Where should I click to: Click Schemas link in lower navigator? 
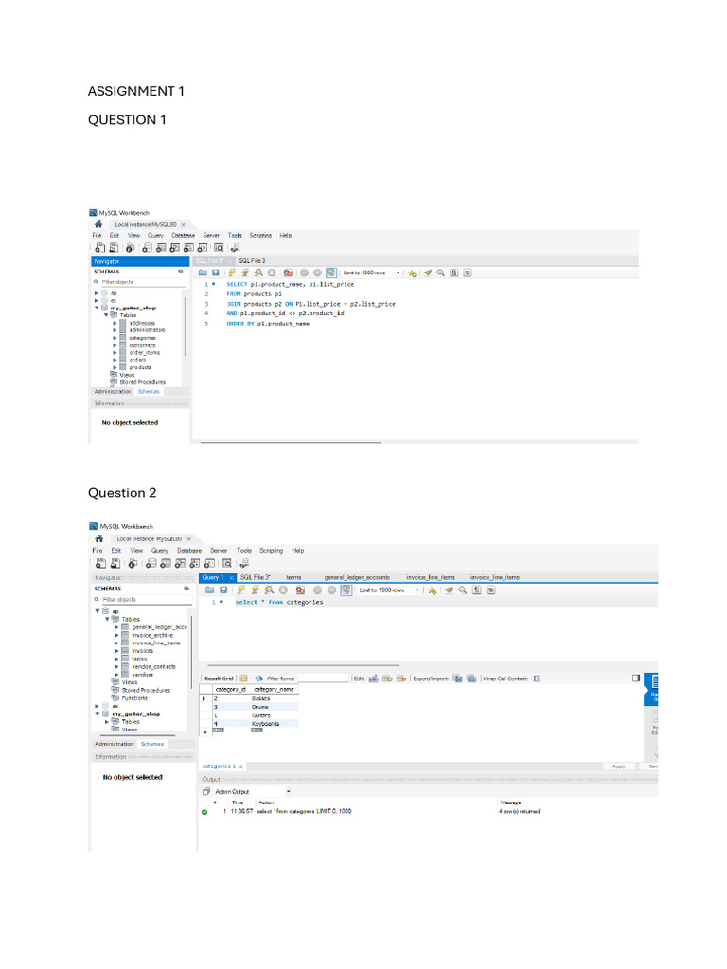click(152, 744)
